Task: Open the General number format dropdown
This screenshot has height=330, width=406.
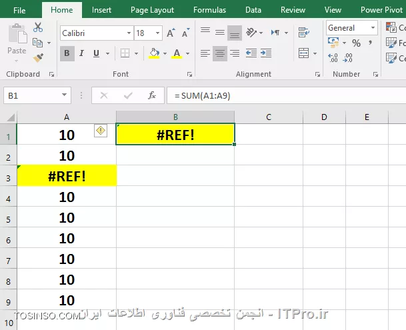Action: [373, 28]
